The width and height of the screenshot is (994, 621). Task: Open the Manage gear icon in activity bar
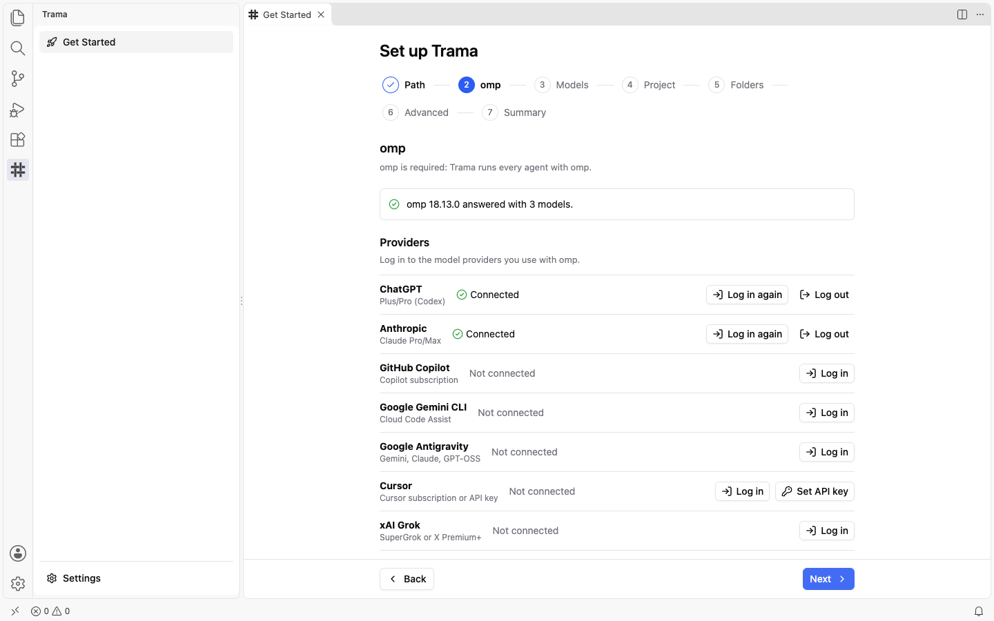tap(18, 584)
